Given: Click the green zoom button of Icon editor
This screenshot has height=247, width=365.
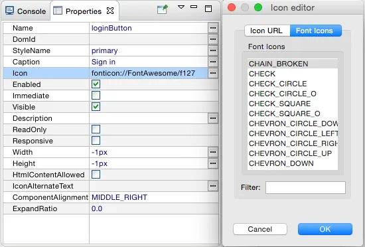Looking at the screenshot, I should pos(258,7).
